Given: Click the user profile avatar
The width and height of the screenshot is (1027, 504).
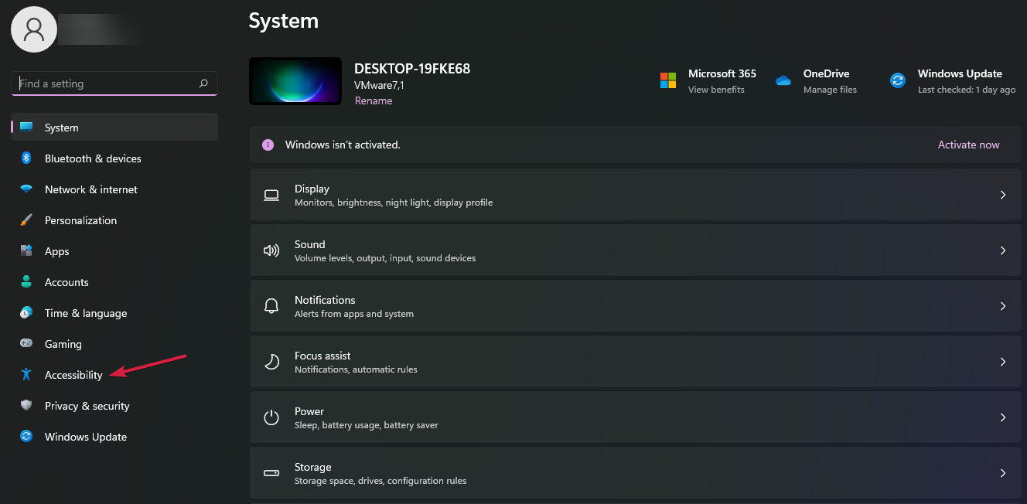Looking at the screenshot, I should click(x=33, y=29).
